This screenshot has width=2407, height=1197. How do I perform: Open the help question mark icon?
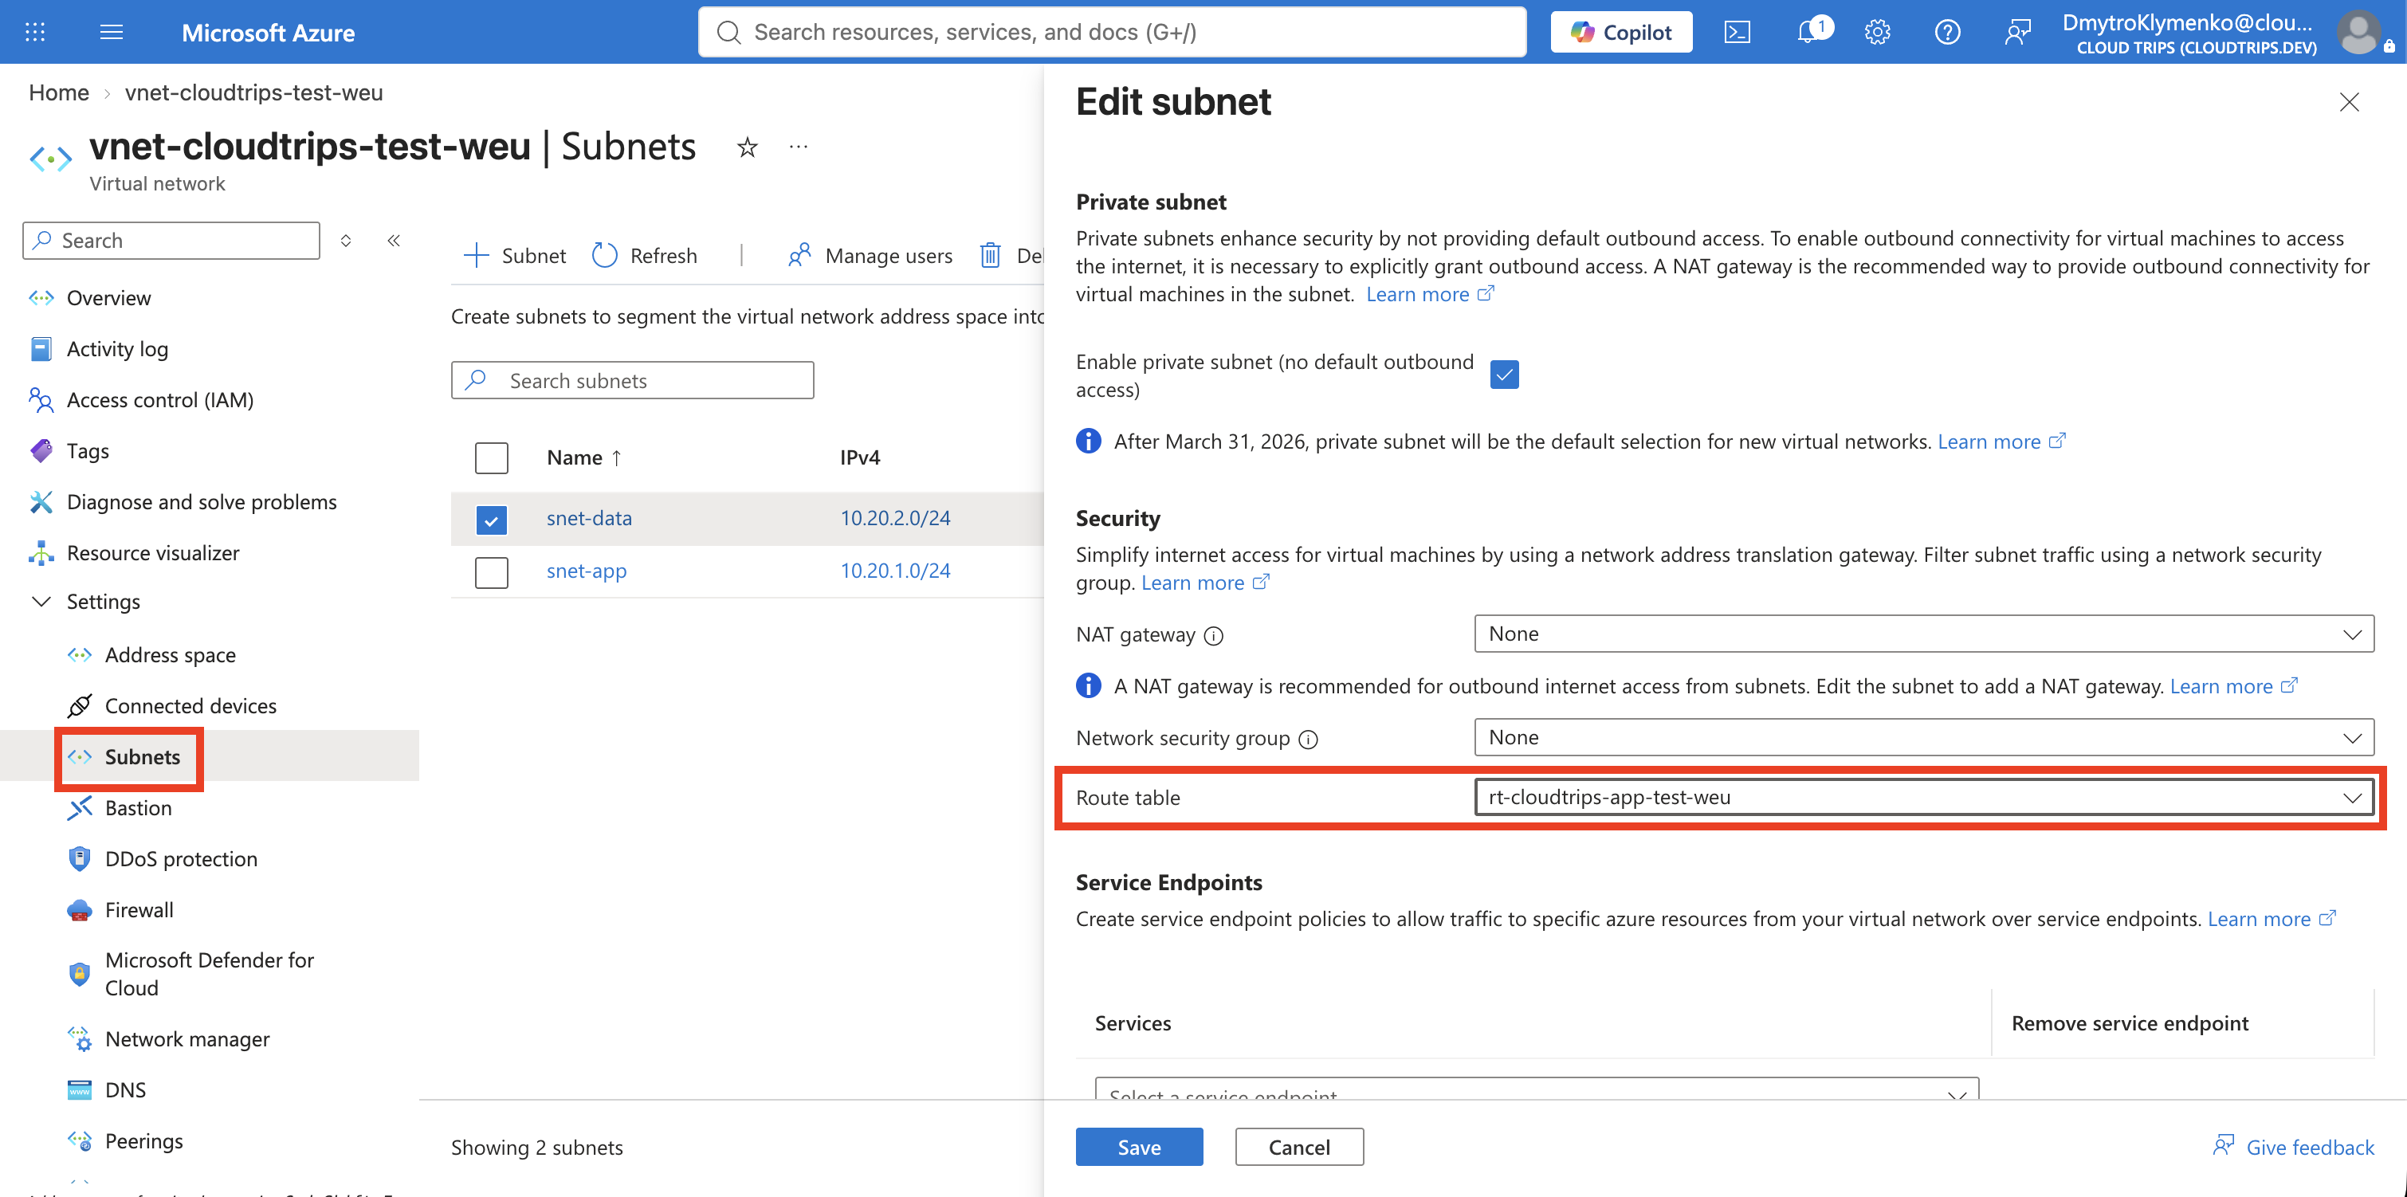(x=1947, y=32)
